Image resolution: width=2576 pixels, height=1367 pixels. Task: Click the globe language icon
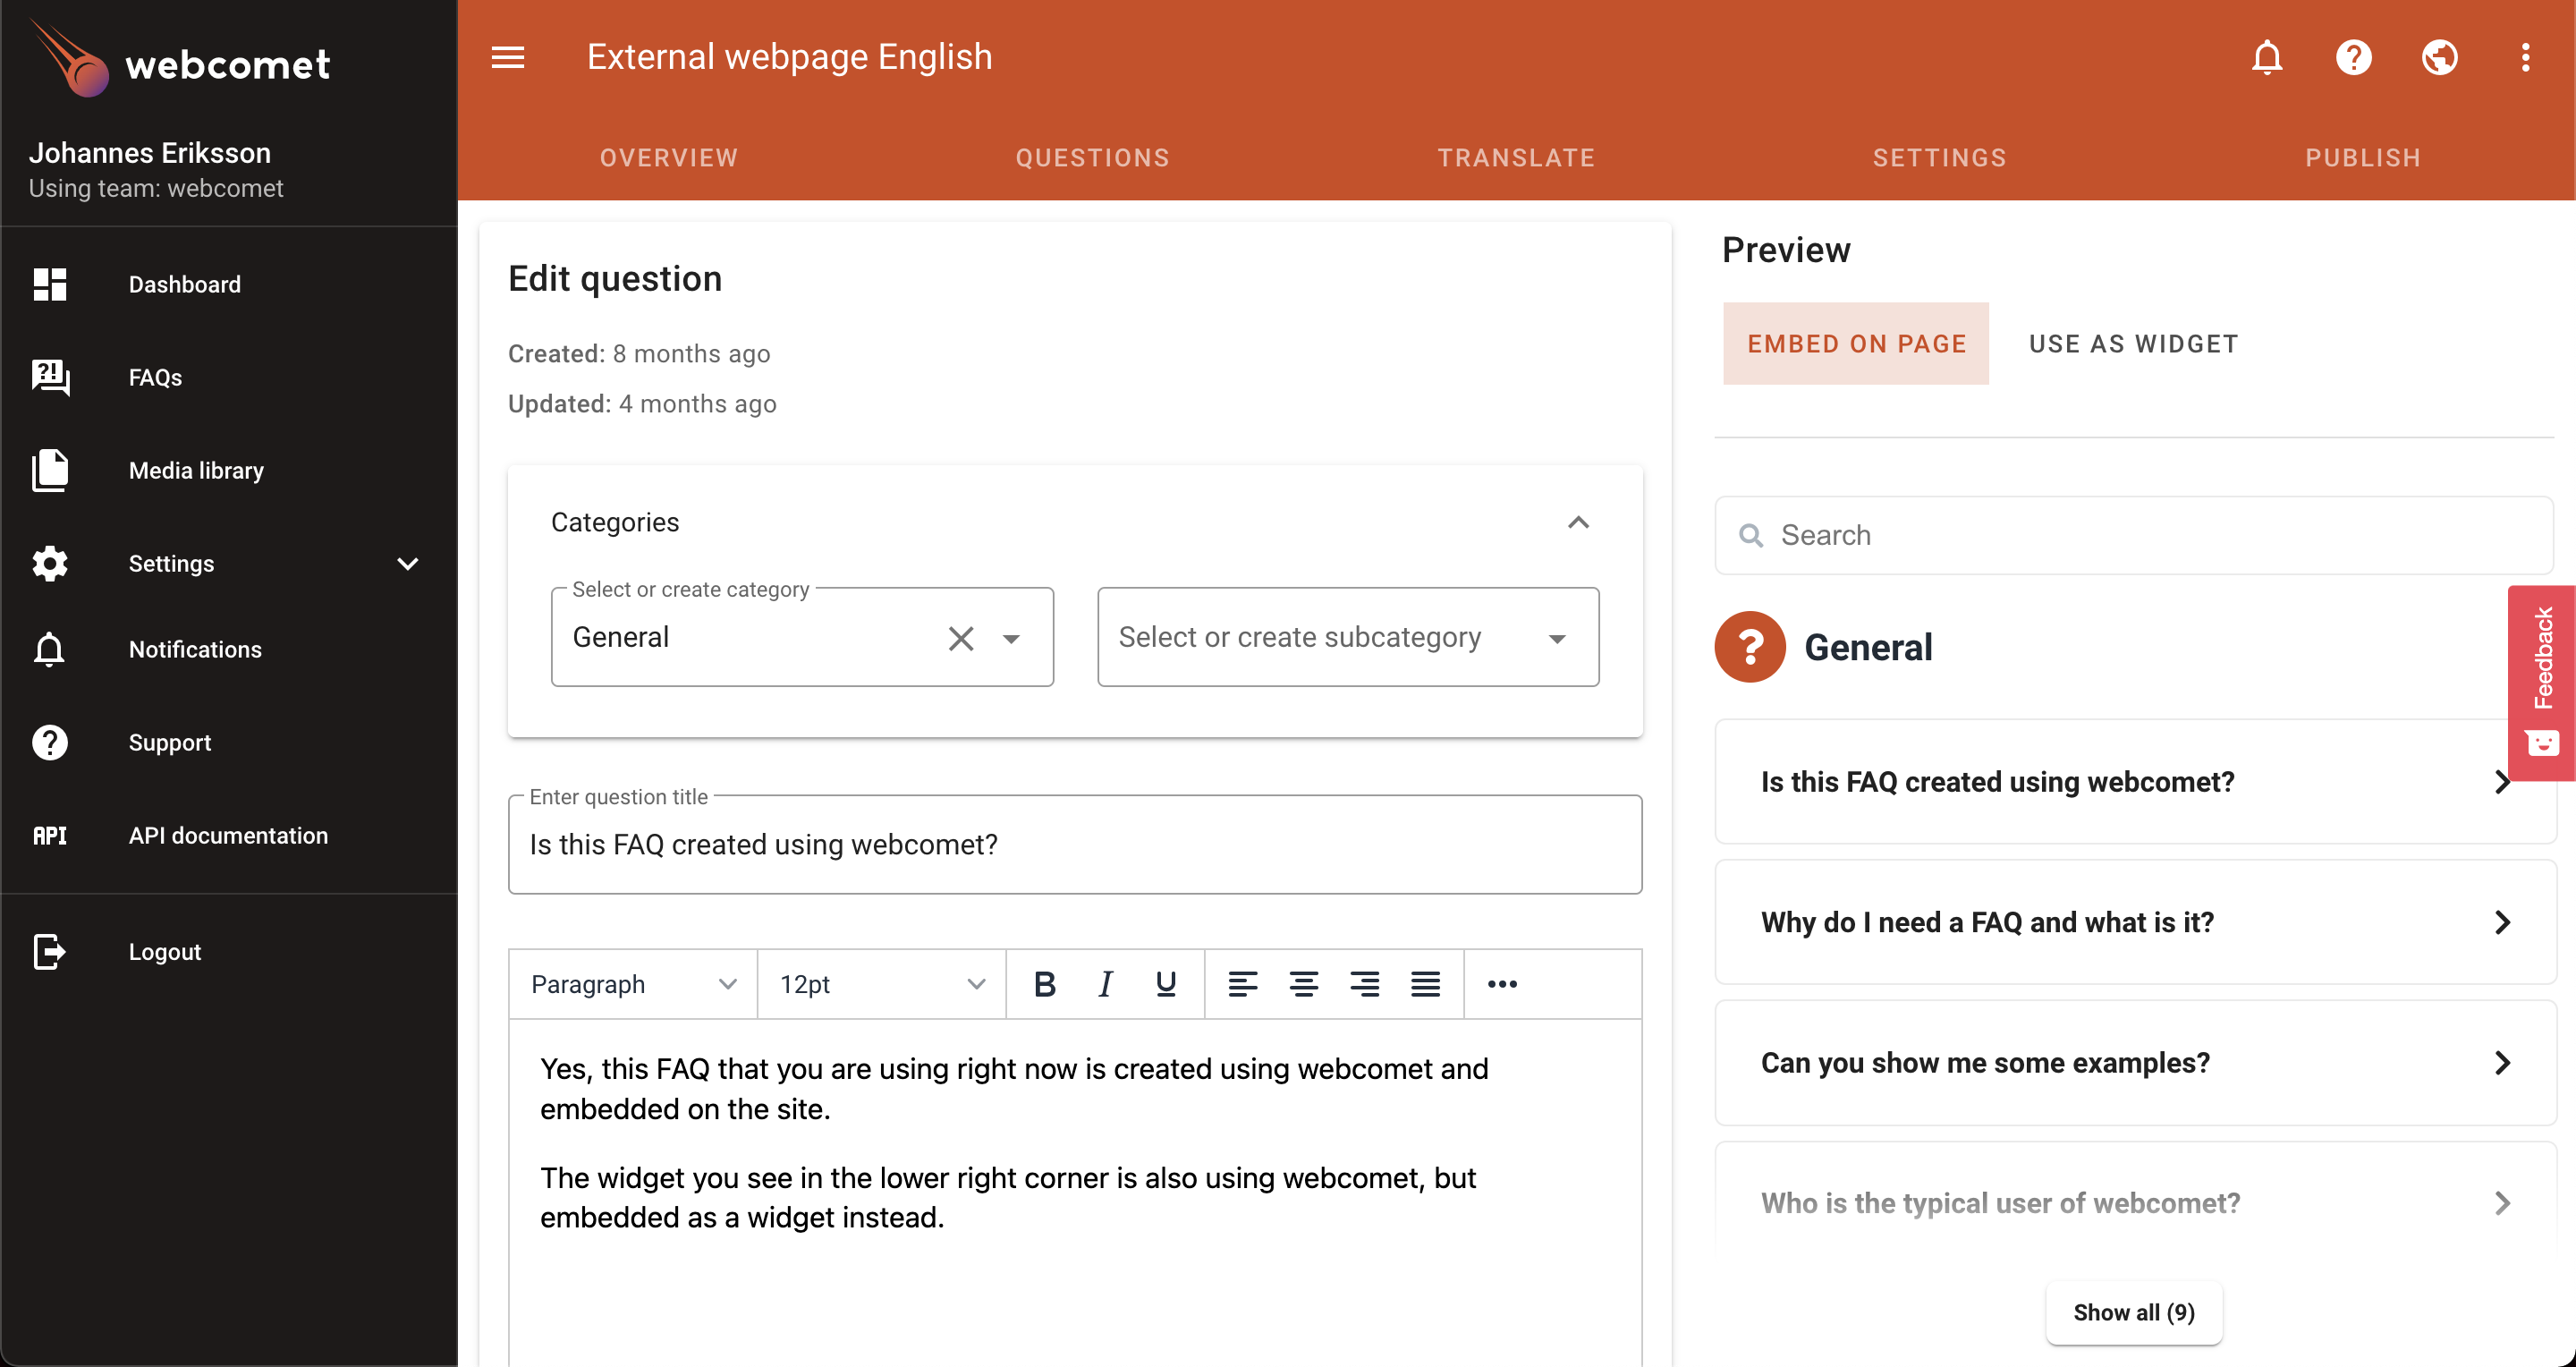point(2439,57)
